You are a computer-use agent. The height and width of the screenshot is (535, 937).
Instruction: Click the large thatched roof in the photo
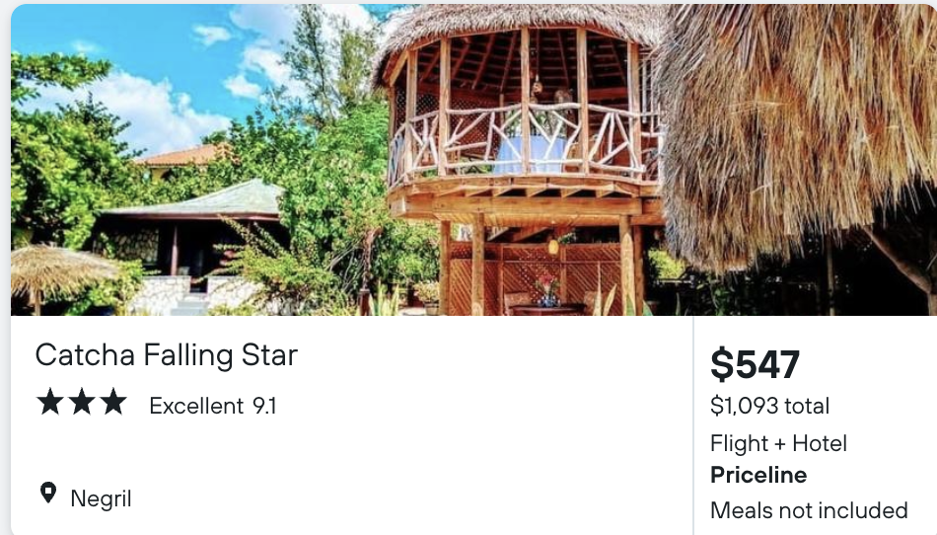(x=795, y=131)
